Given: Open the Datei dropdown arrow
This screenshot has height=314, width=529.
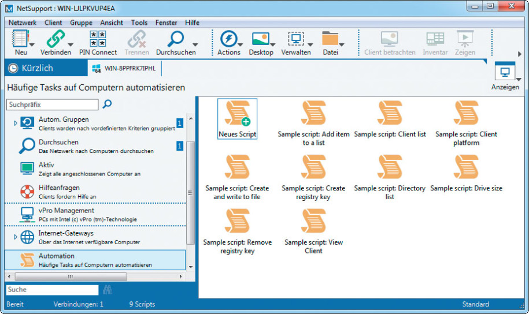Looking at the screenshot, I should coord(342,44).
